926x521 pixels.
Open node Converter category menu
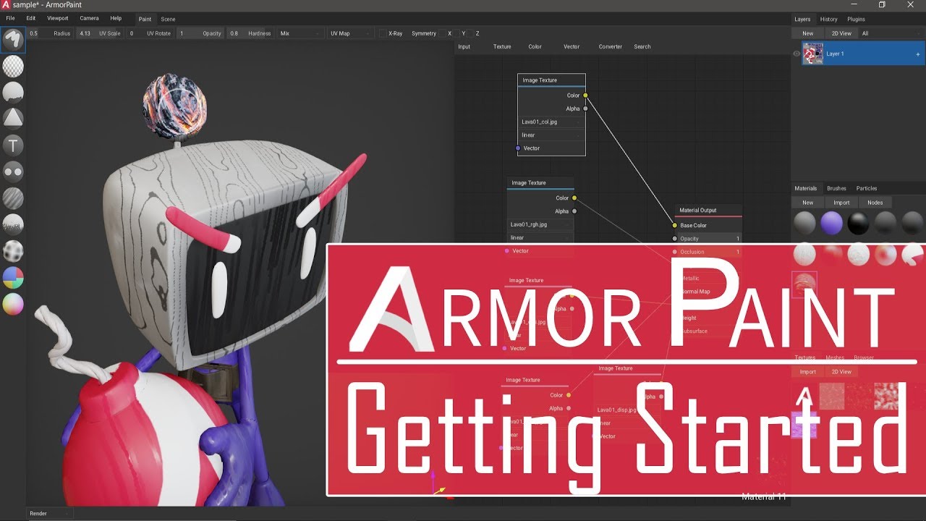tap(611, 46)
